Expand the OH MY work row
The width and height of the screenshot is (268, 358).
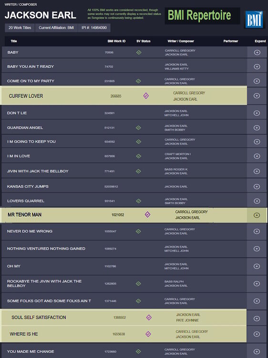click(x=257, y=266)
